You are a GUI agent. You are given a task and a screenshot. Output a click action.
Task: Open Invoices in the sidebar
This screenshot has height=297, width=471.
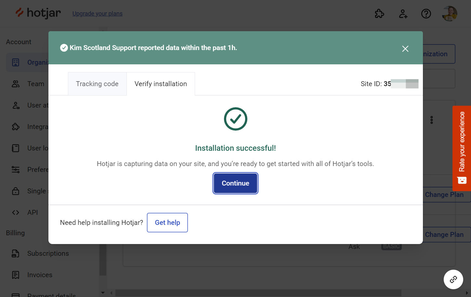tap(40, 275)
